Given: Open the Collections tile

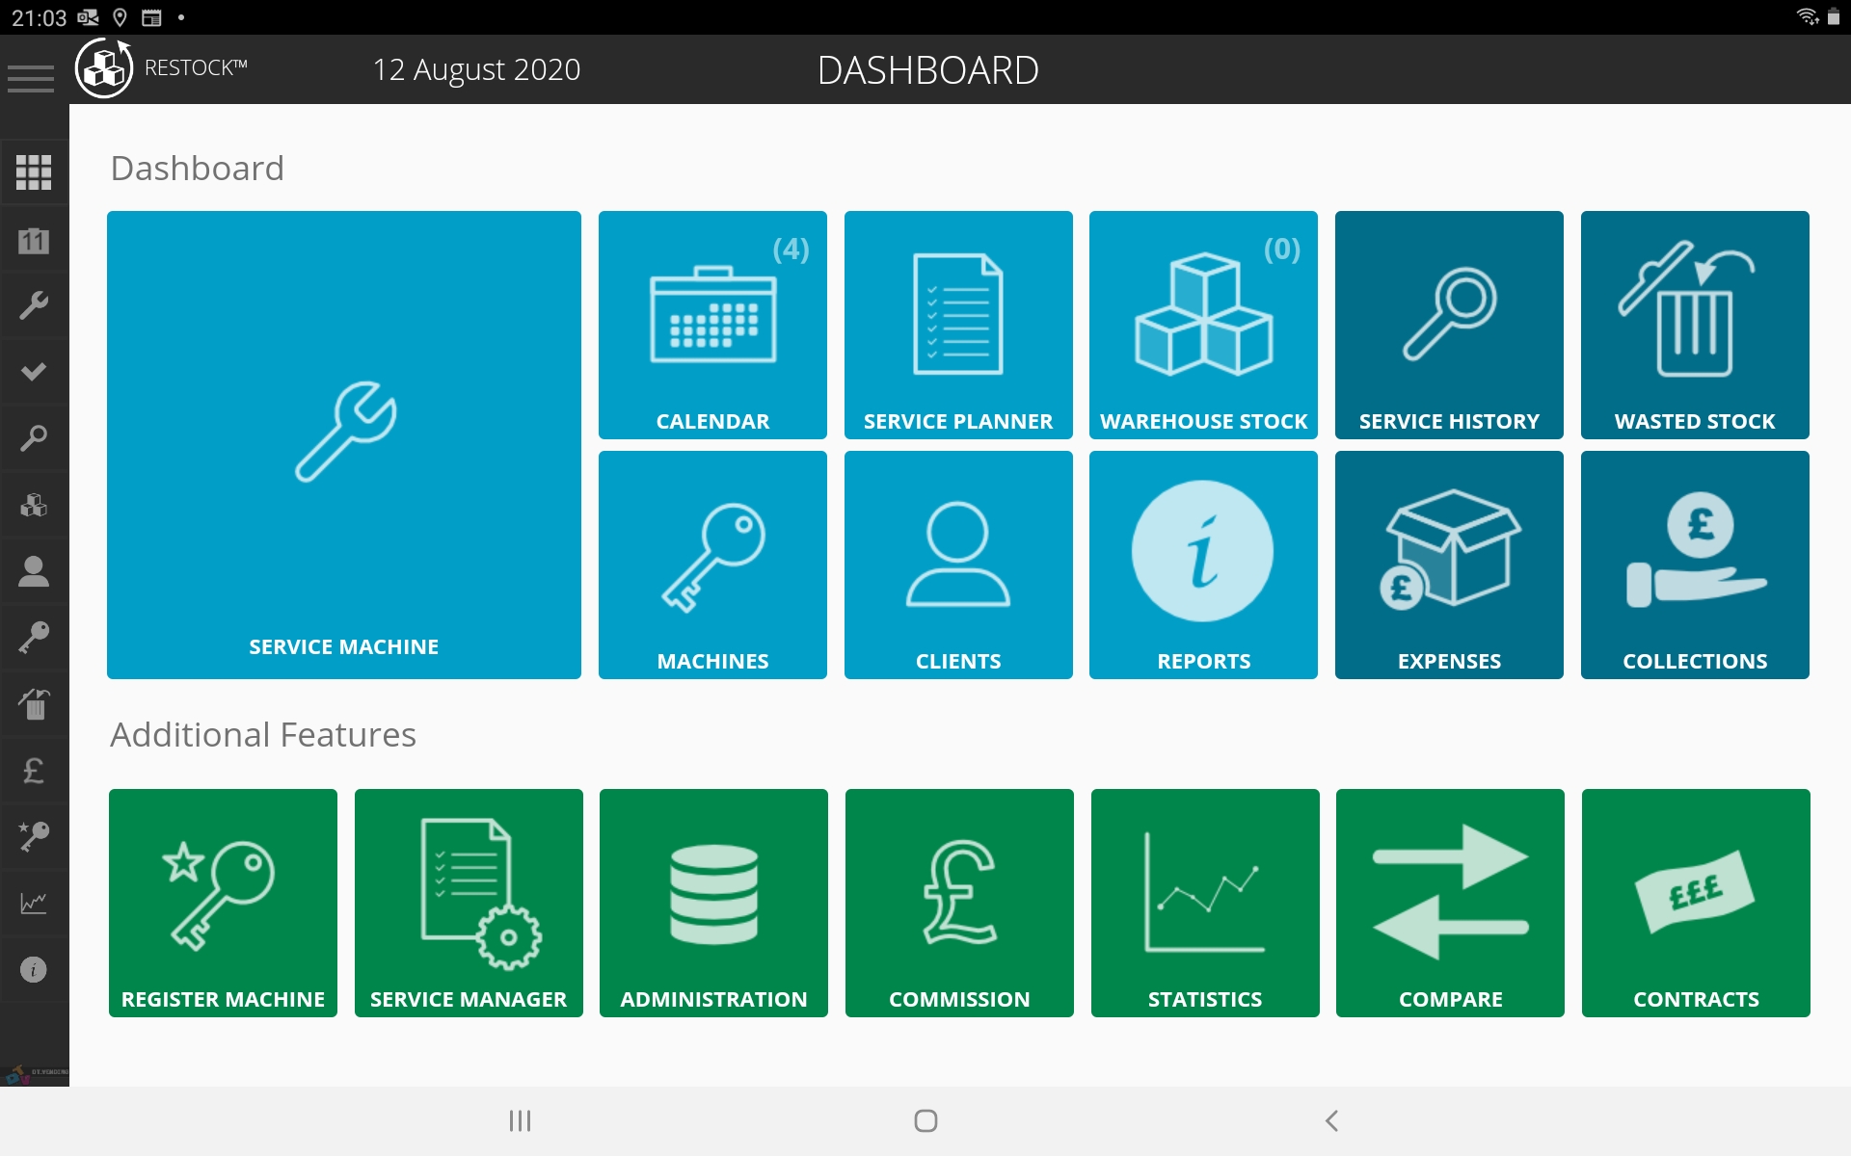Looking at the screenshot, I should pyautogui.click(x=1694, y=565).
